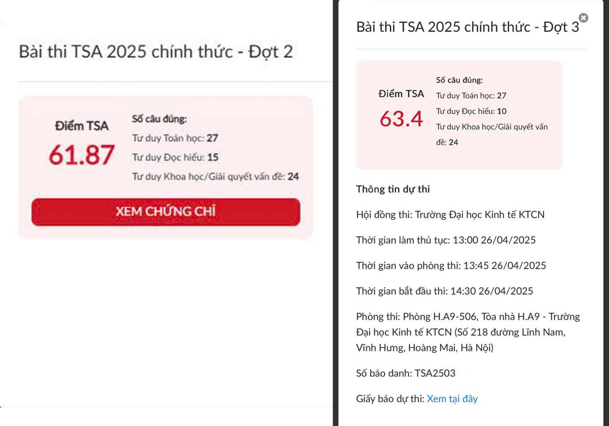Image resolution: width=609 pixels, height=426 pixels.
Task: Click Thời gian vào phòng thi 13:45 line
Action: click(x=451, y=265)
